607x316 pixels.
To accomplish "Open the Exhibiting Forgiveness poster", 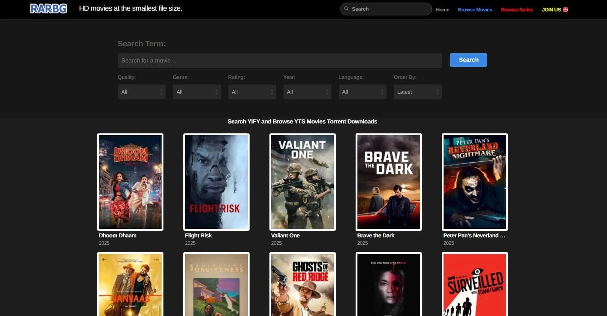I will [x=216, y=284].
